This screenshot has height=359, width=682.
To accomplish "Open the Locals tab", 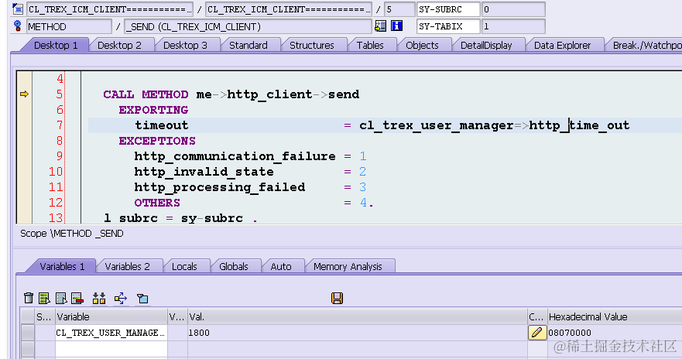I will point(184,266).
